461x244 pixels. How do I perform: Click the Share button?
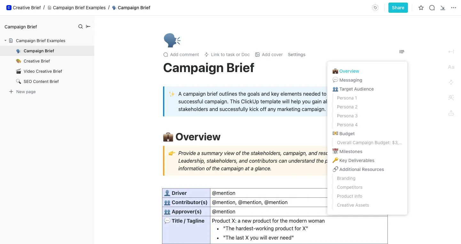(398, 8)
